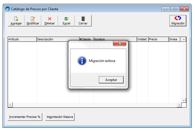Maximize the Catálogo de Precios window
The height and width of the screenshot is (131, 195).
(175, 9)
